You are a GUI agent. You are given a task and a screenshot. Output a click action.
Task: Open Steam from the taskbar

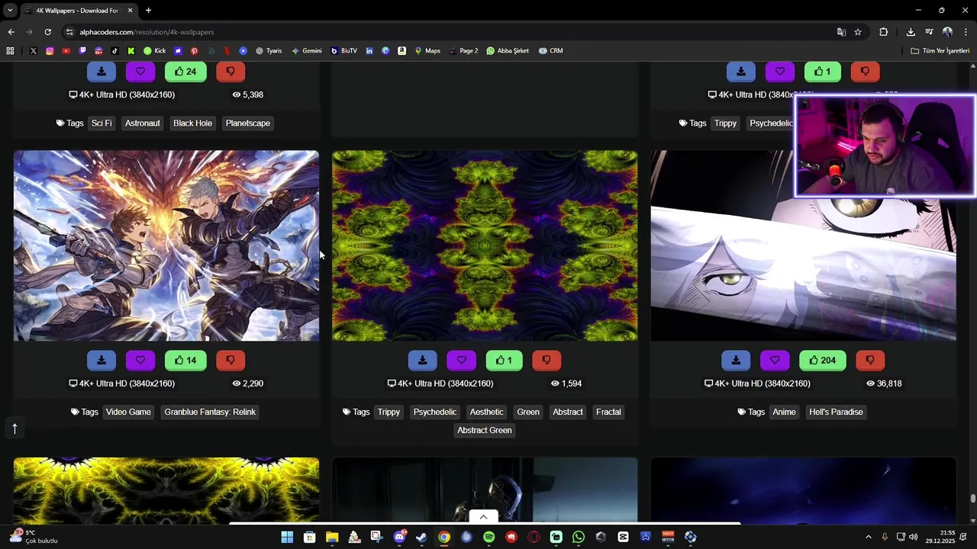(x=421, y=537)
